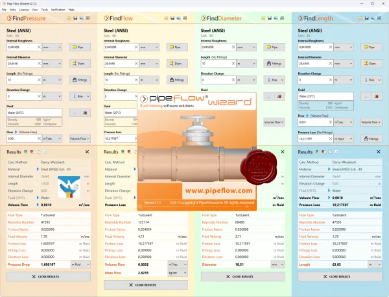Open red fluid data icon in FindDiameter
The image size is (389, 297).
[279, 97]
